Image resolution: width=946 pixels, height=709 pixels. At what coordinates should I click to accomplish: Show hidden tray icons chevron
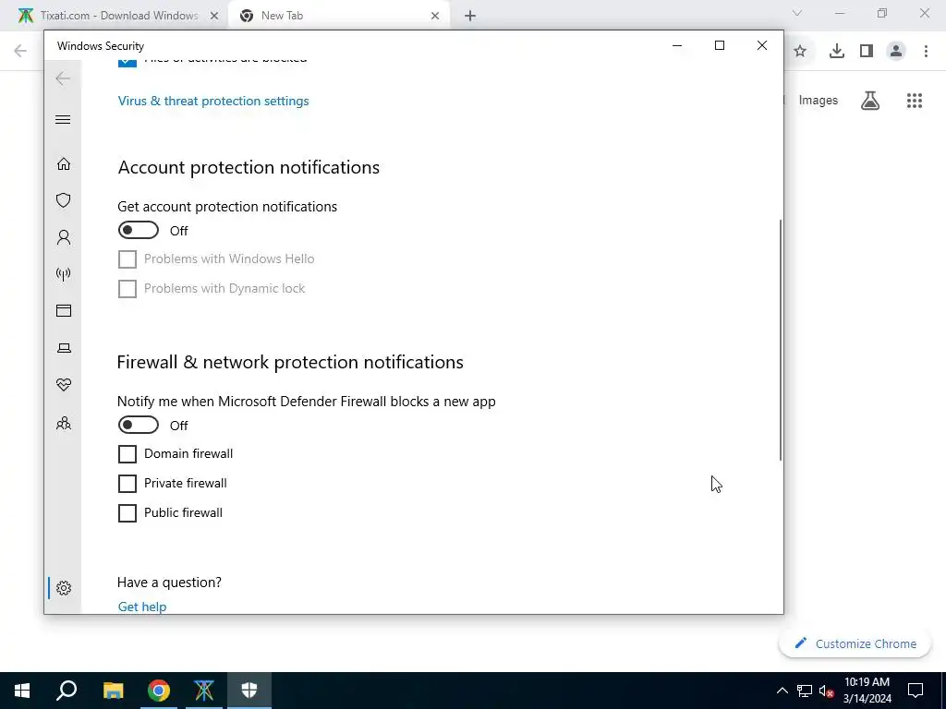click(x=782, y=691)
